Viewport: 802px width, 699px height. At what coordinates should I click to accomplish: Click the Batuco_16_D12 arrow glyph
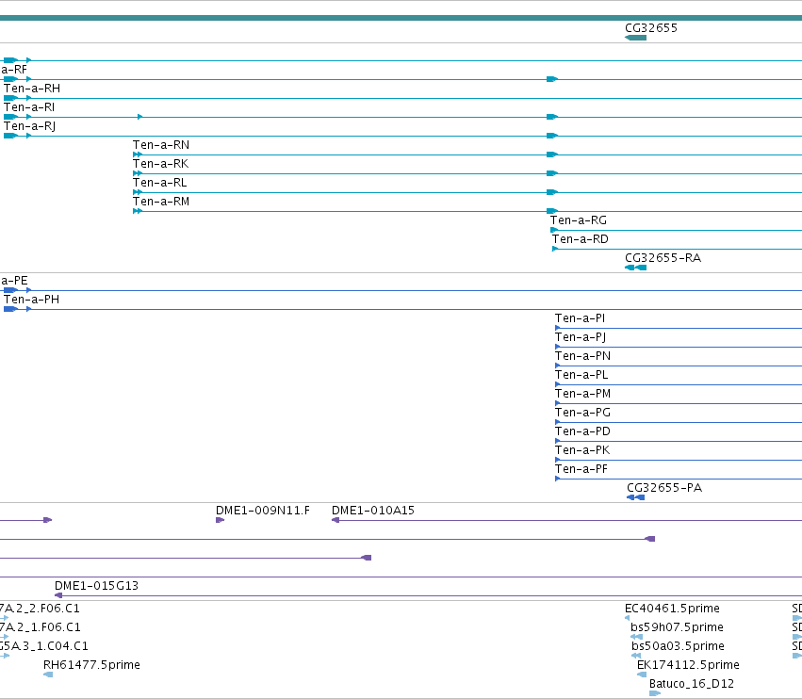655,693
